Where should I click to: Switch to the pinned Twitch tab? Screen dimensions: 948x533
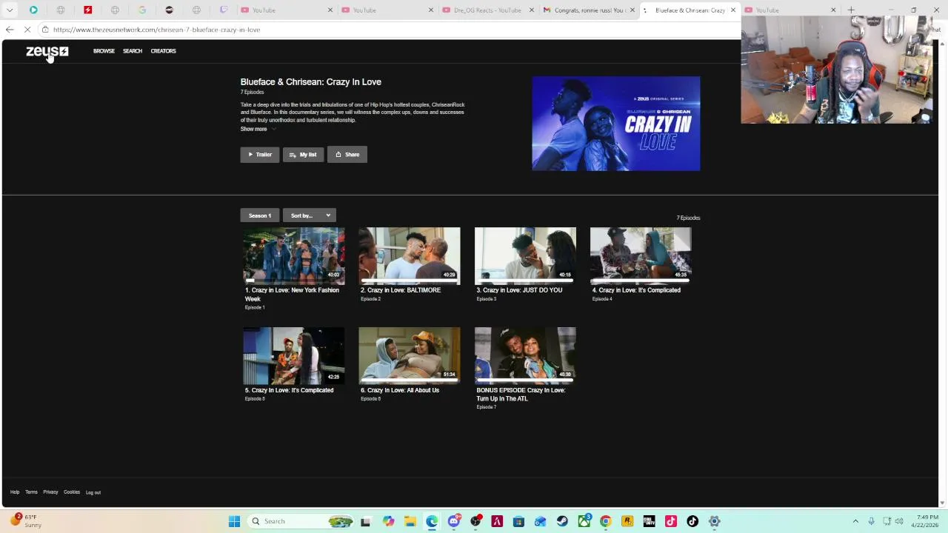coord(224,10)
